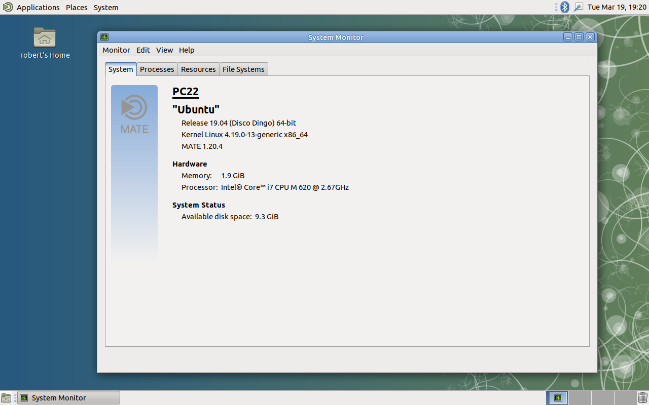Minimize the System Monitor window
Viewport: 649px width, 405px height.
point(568,37)
